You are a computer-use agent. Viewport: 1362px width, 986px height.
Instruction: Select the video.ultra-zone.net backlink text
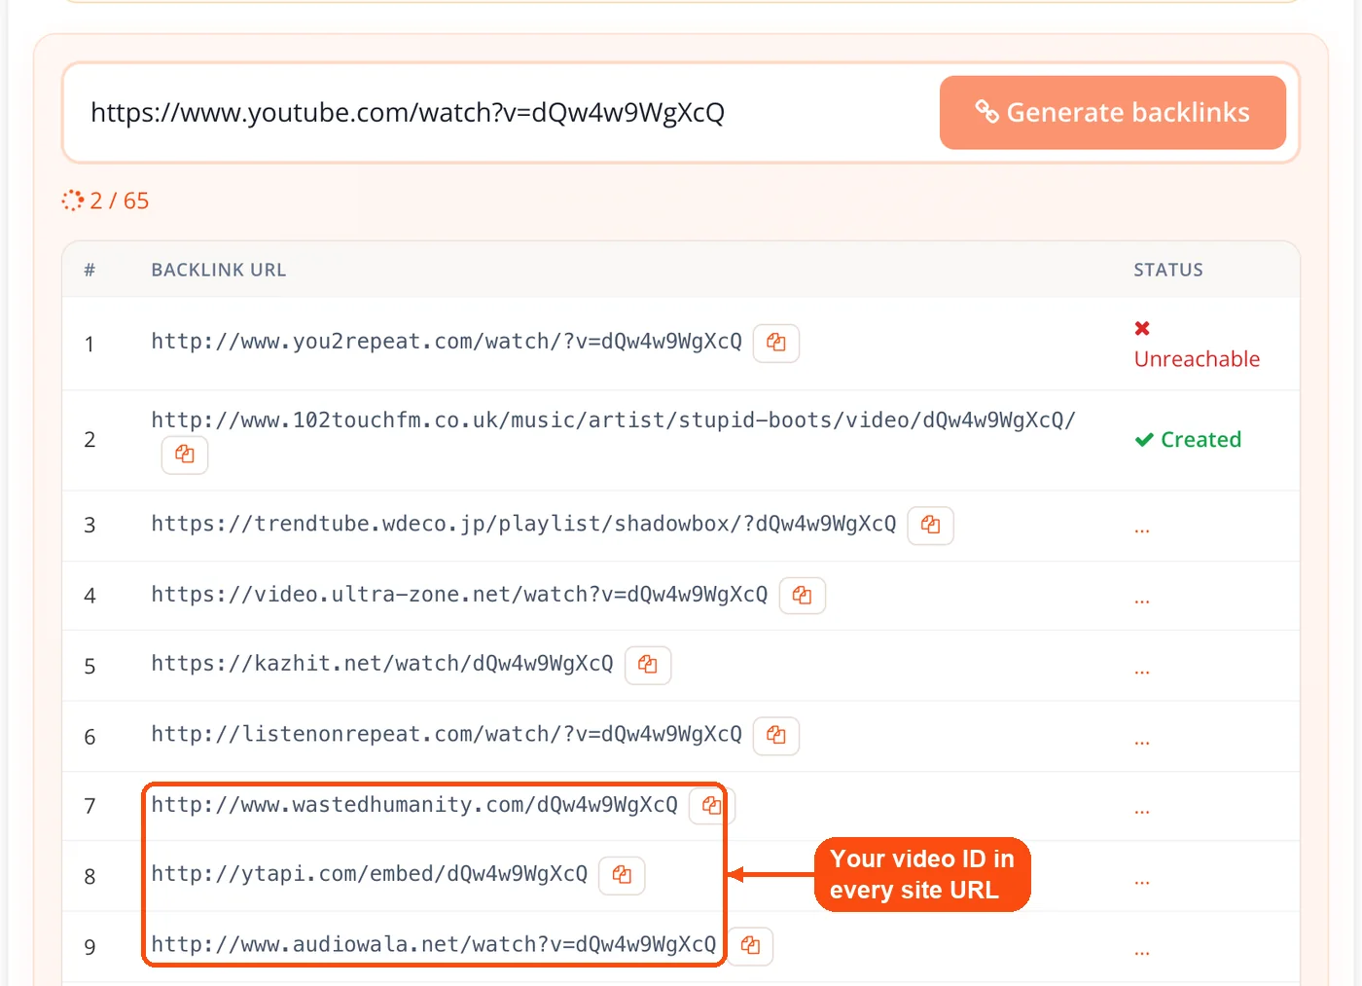pos(459,594)
